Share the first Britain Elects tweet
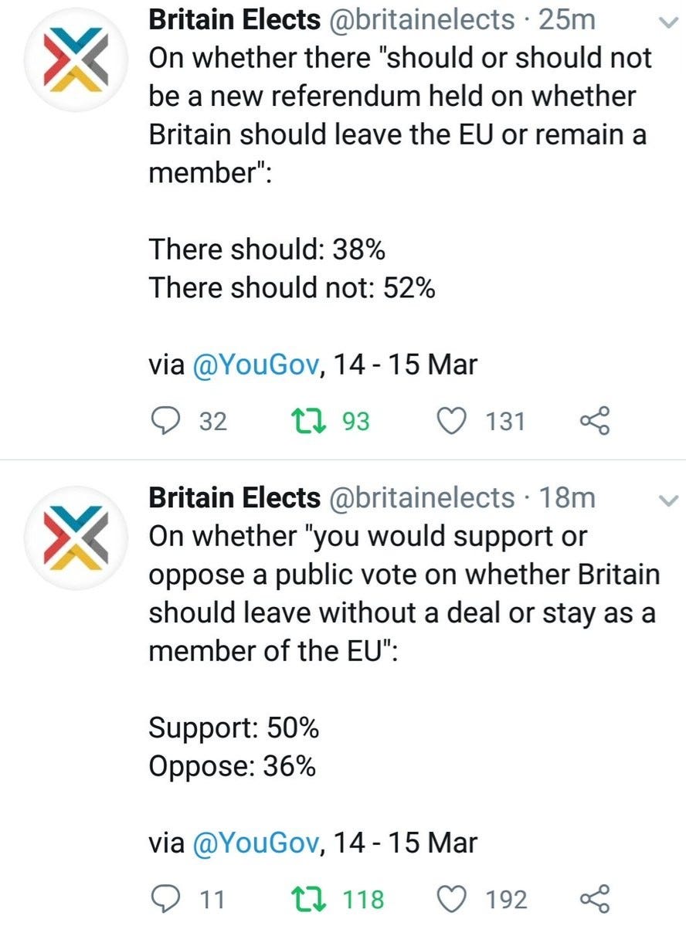 click(594, 421)
